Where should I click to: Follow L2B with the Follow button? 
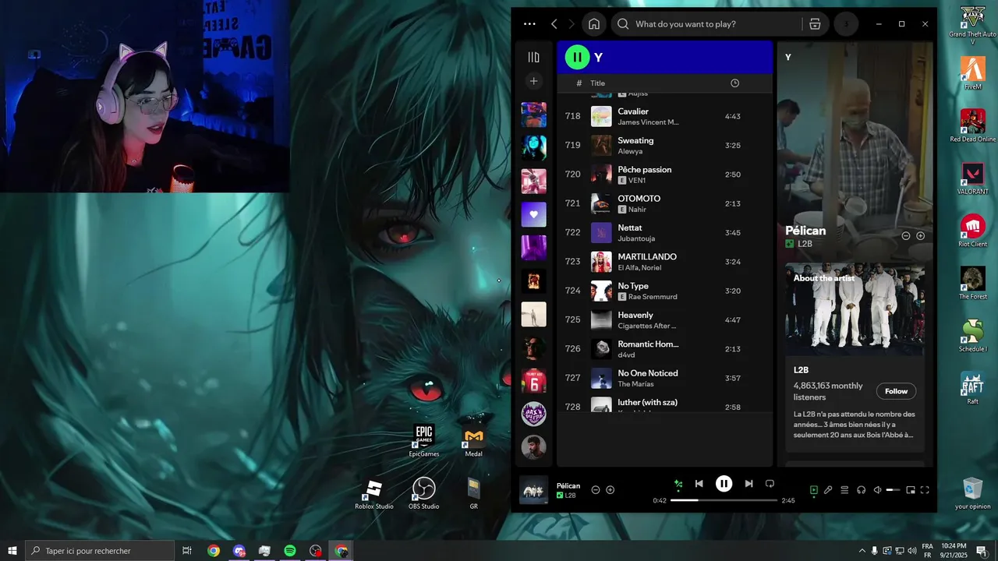[x=896, y=391]
